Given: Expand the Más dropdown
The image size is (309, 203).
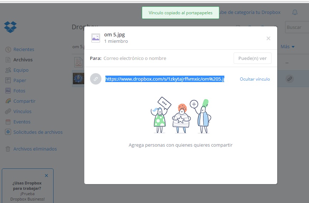Looking at the screenshot, I should click(x=288, y=47).
